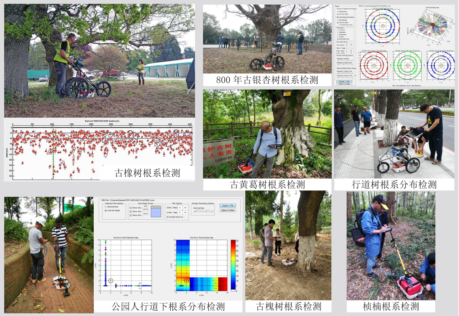Click Return To Start beside Density Smoothing Options

coord(227,210)
